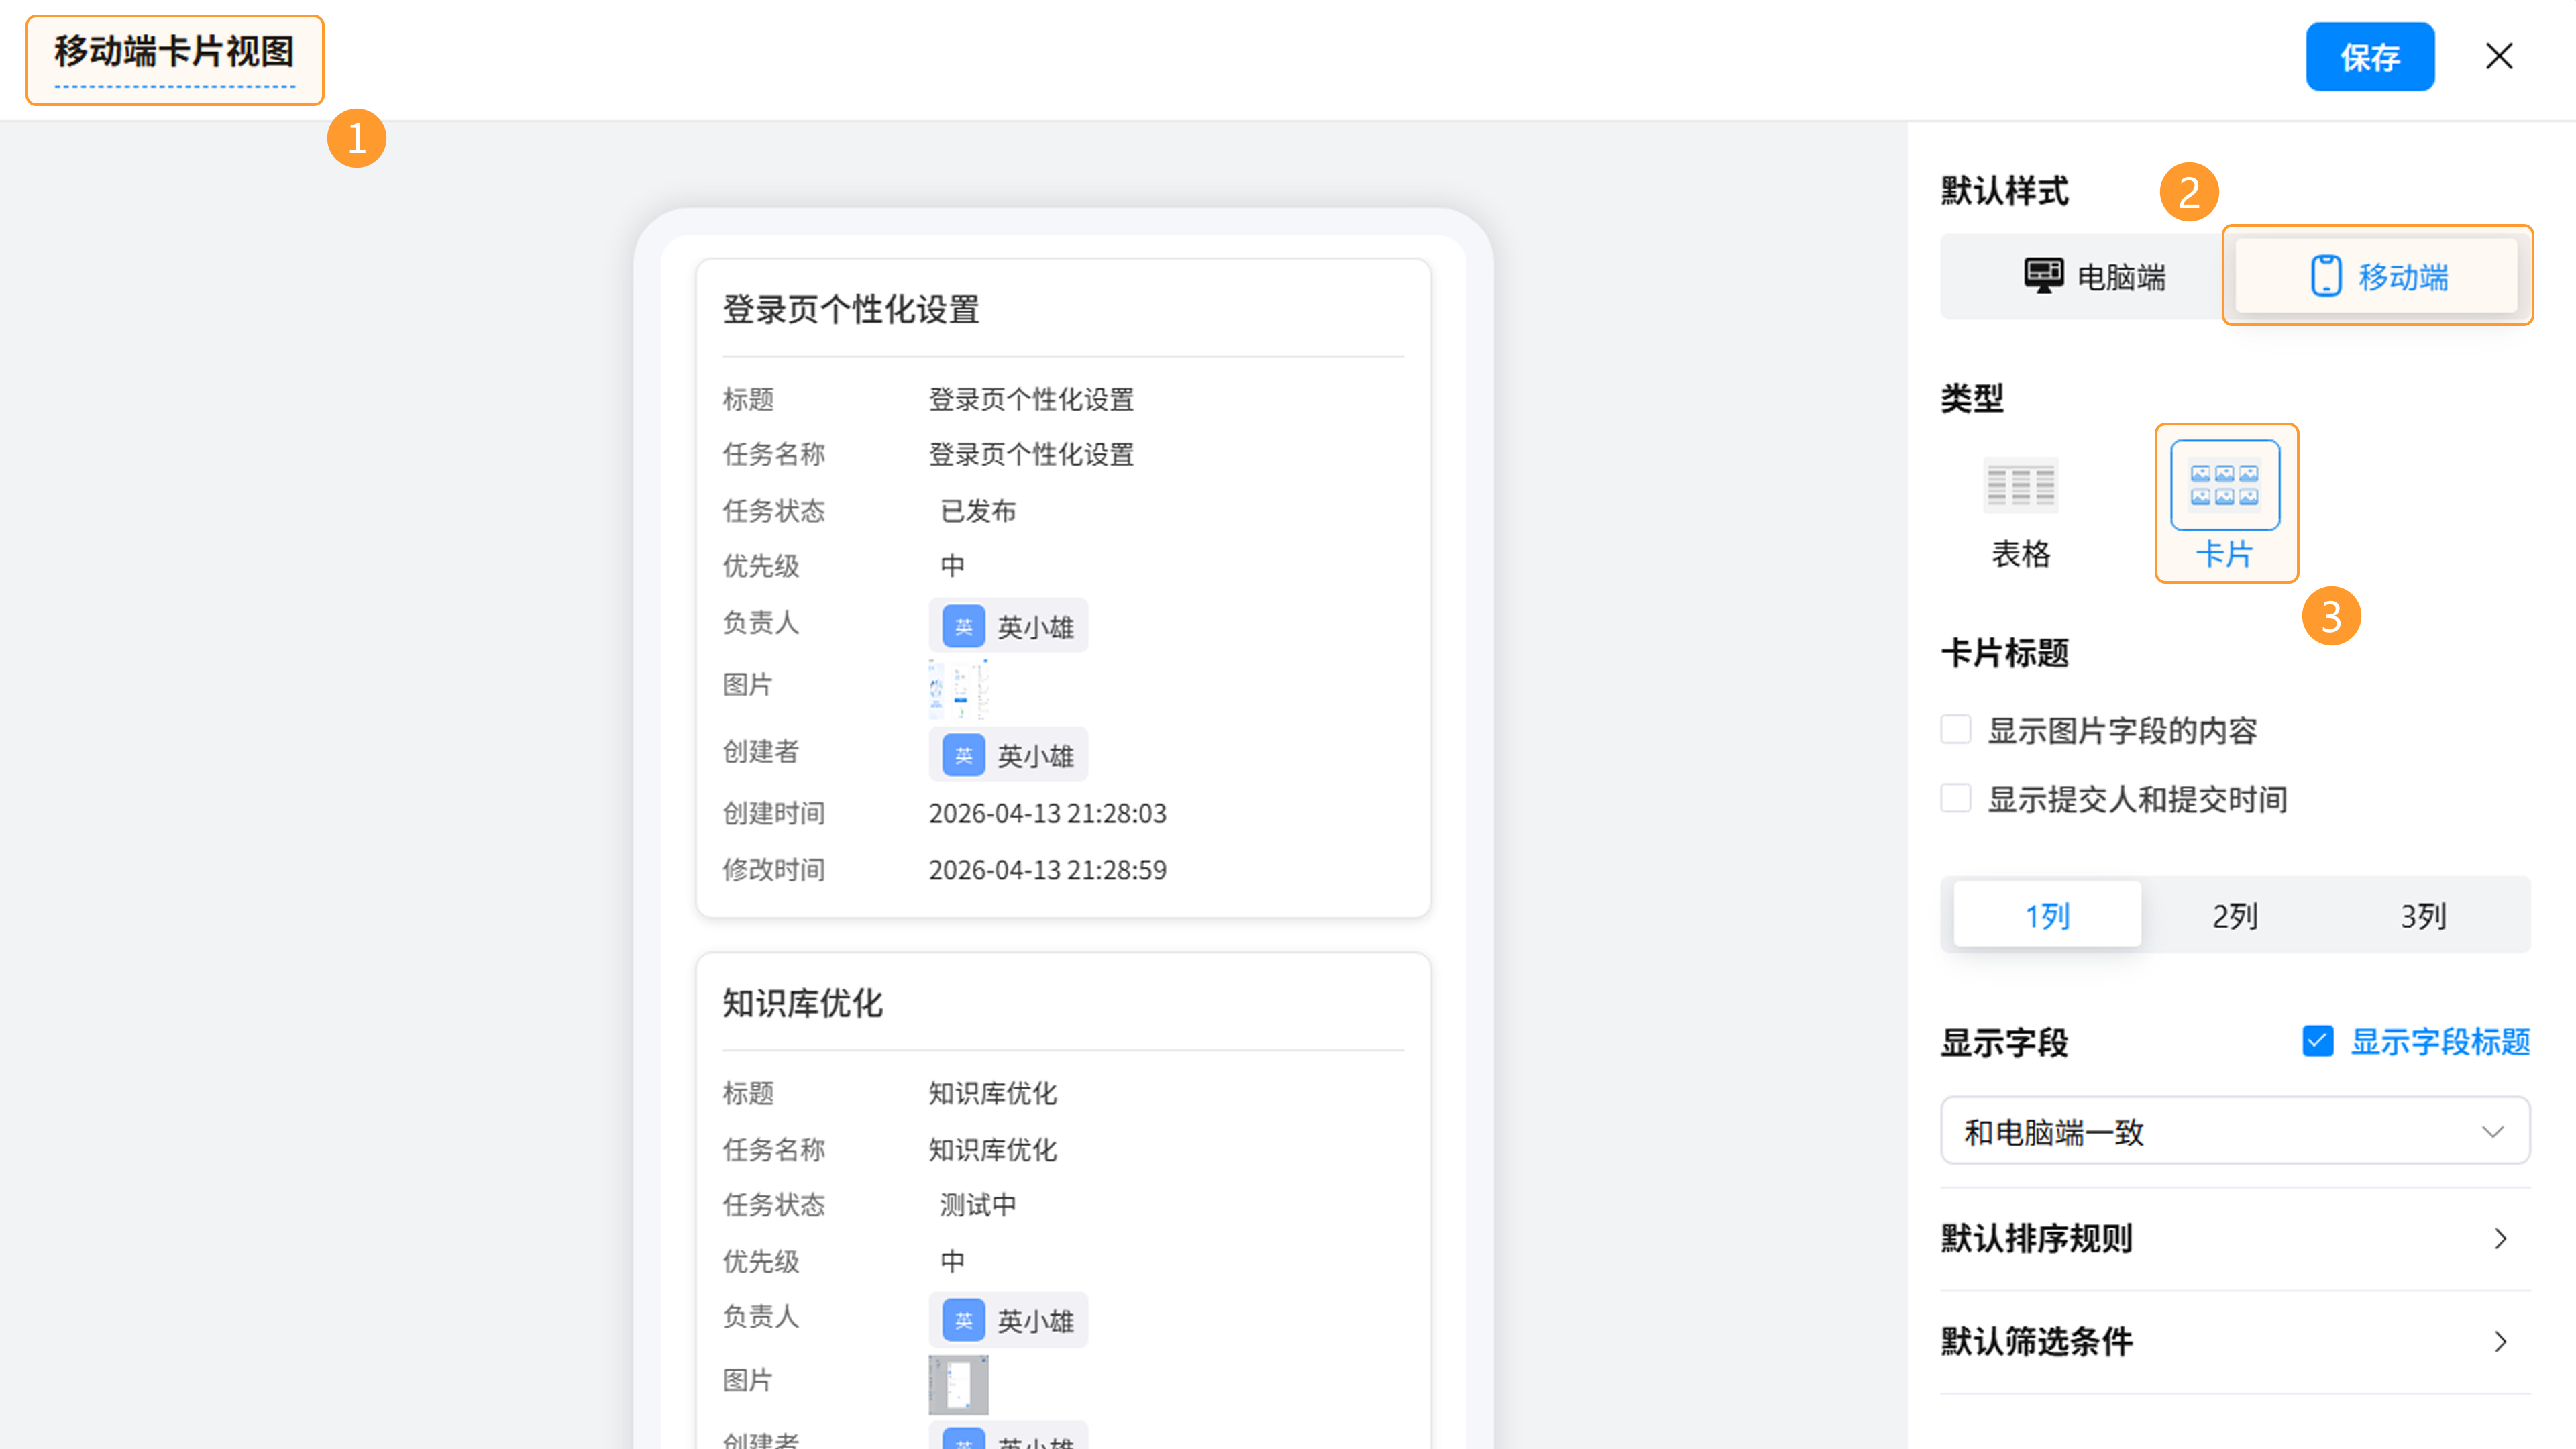The height and width of the screenshot is (1449, 2576).
Task: Open image thumbnail in 知识库优化 card
Action: [x=958, y=1385]
